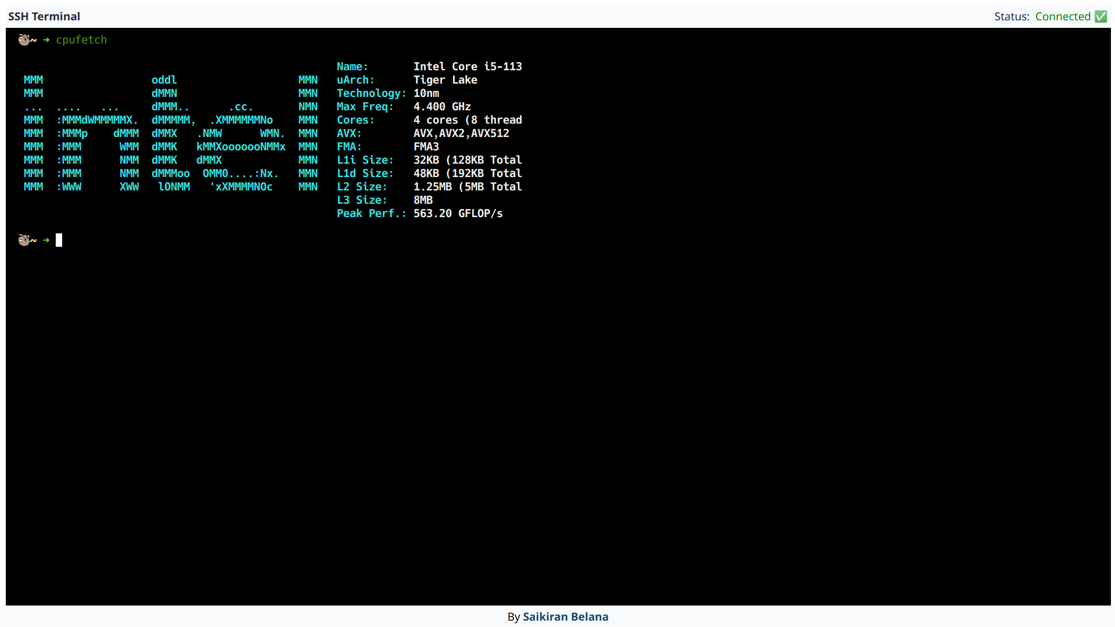
Task: Click the Cores label in output
Action: [x=355, y=120]
